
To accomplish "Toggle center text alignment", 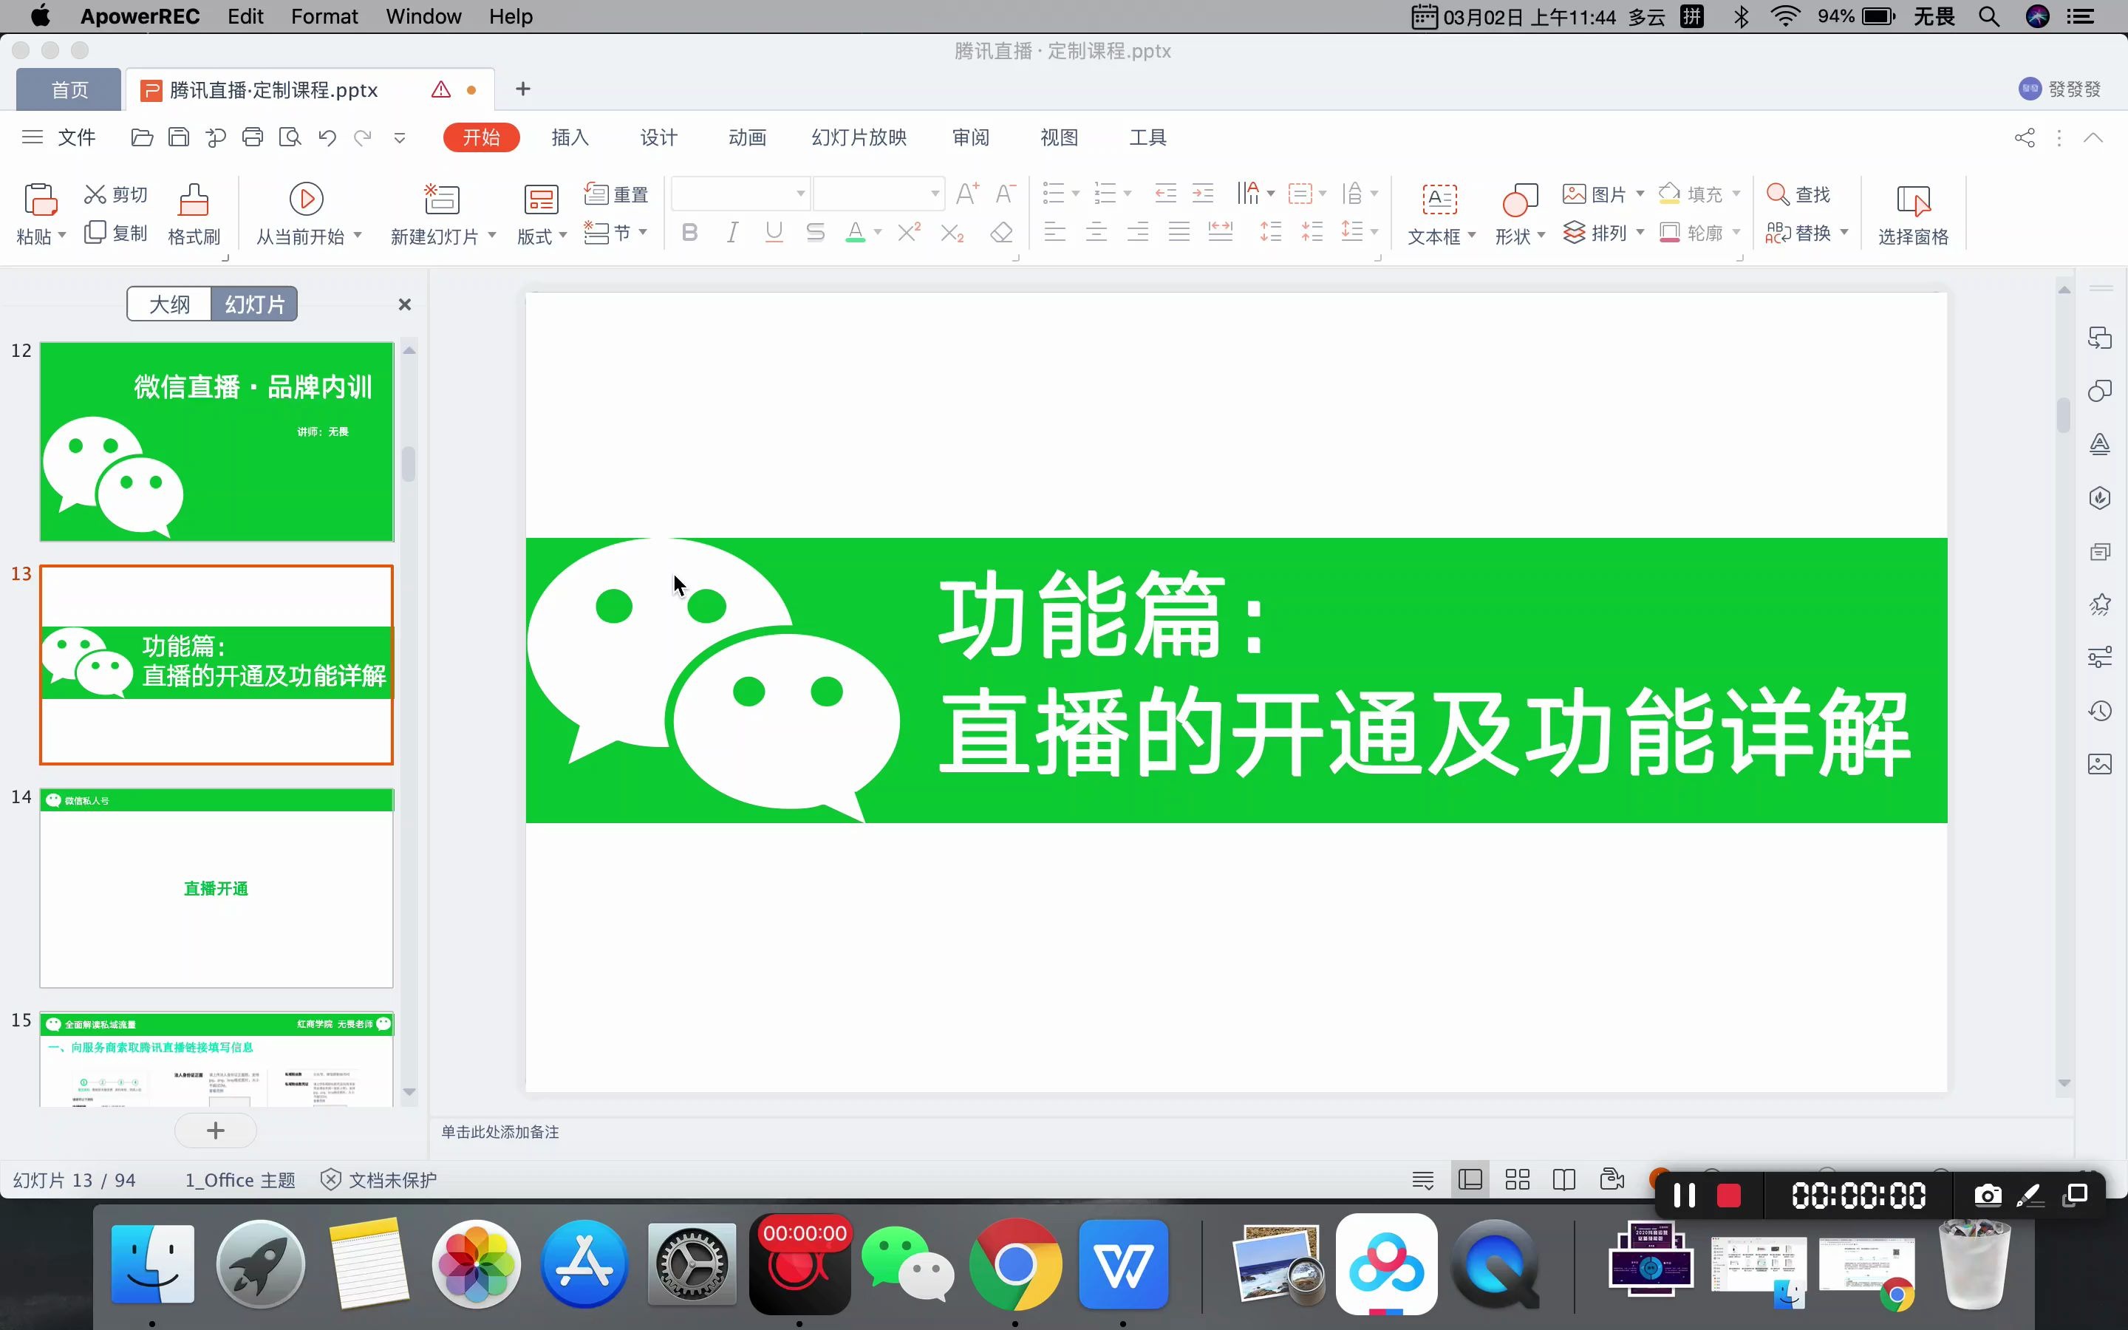I will (1096, 232).
